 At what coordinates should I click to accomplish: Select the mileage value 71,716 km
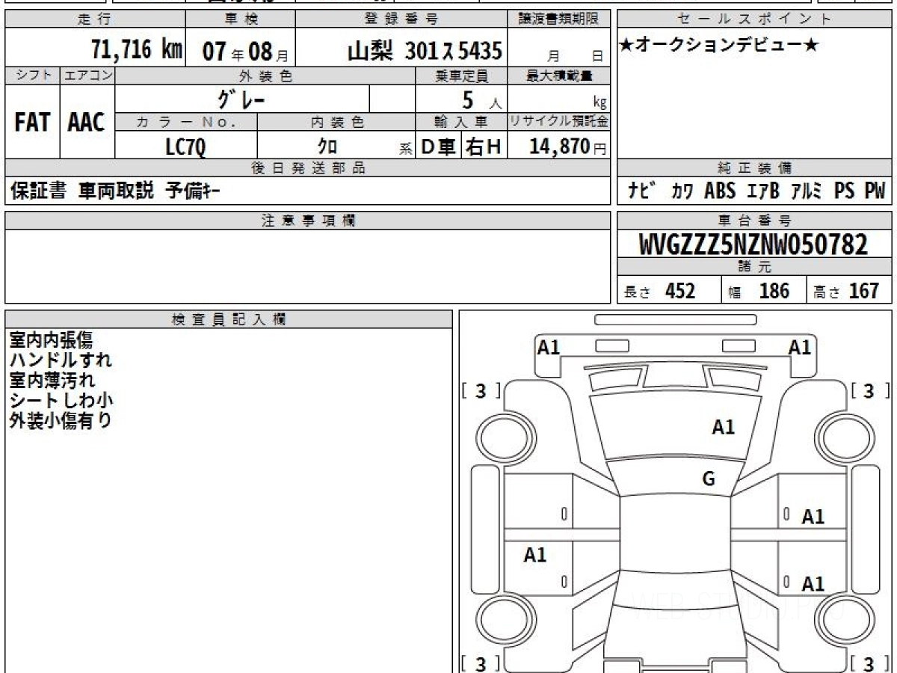[x=137, y=49]
